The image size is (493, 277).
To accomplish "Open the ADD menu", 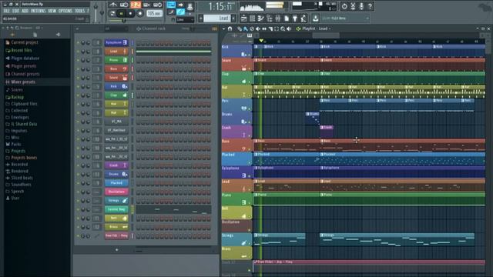I will point(25,11).
